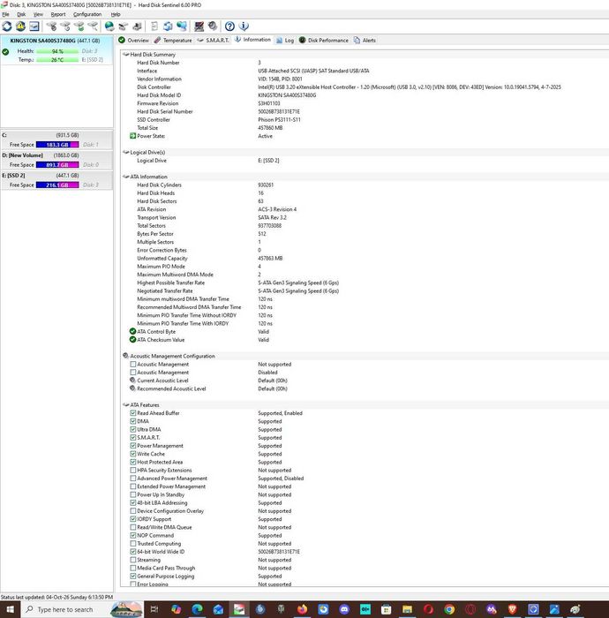Switch to the Log tab
Screen dimensions: 609x618
tap(285, 41)
